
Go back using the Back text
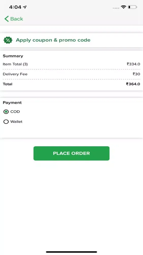[x=17, y=19]
